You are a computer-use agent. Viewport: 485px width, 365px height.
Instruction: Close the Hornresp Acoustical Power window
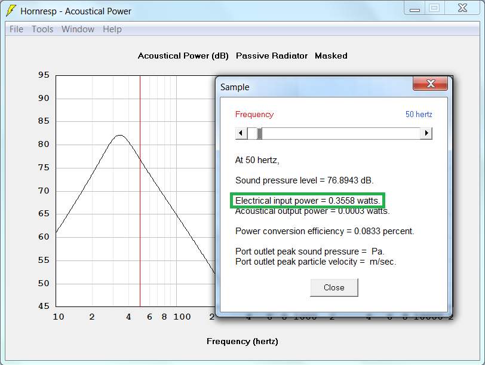click(x=463, y=8)
